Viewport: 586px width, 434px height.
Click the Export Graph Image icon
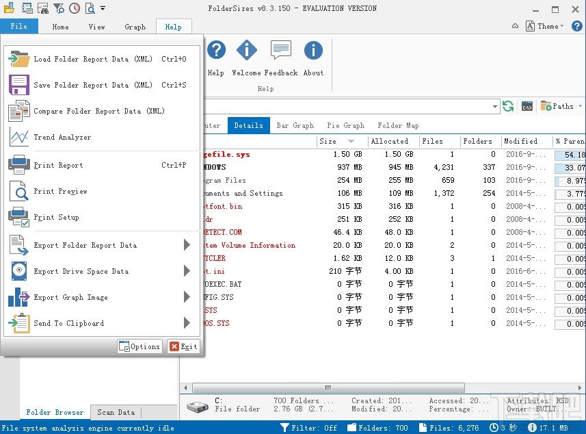tap(18, 297)
